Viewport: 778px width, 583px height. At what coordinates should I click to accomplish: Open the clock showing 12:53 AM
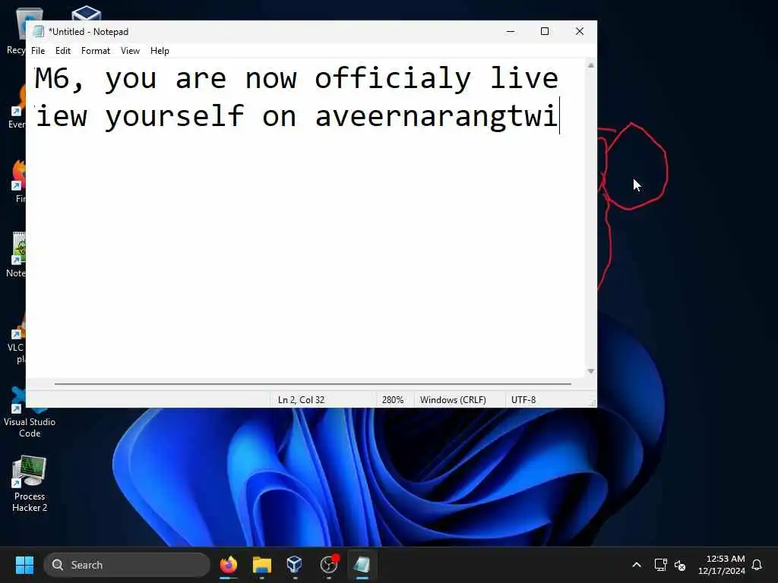(x=722, y=565)
